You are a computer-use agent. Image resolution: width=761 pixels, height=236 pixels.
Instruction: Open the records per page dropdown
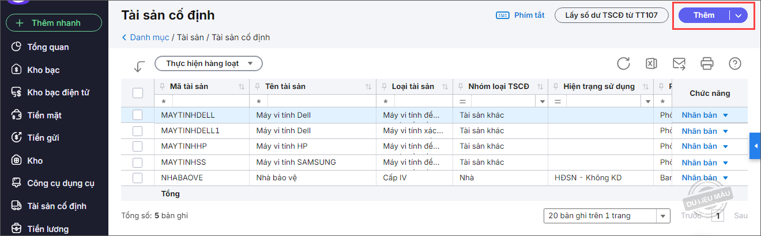point(662,216)
